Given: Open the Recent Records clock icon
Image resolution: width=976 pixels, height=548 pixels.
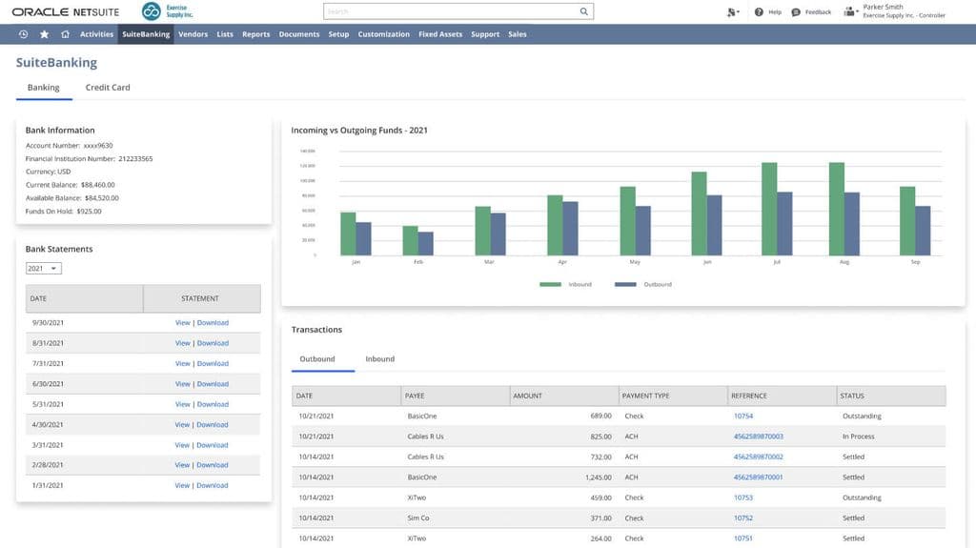Looking at the screenshot, I should tap(23, 34).
